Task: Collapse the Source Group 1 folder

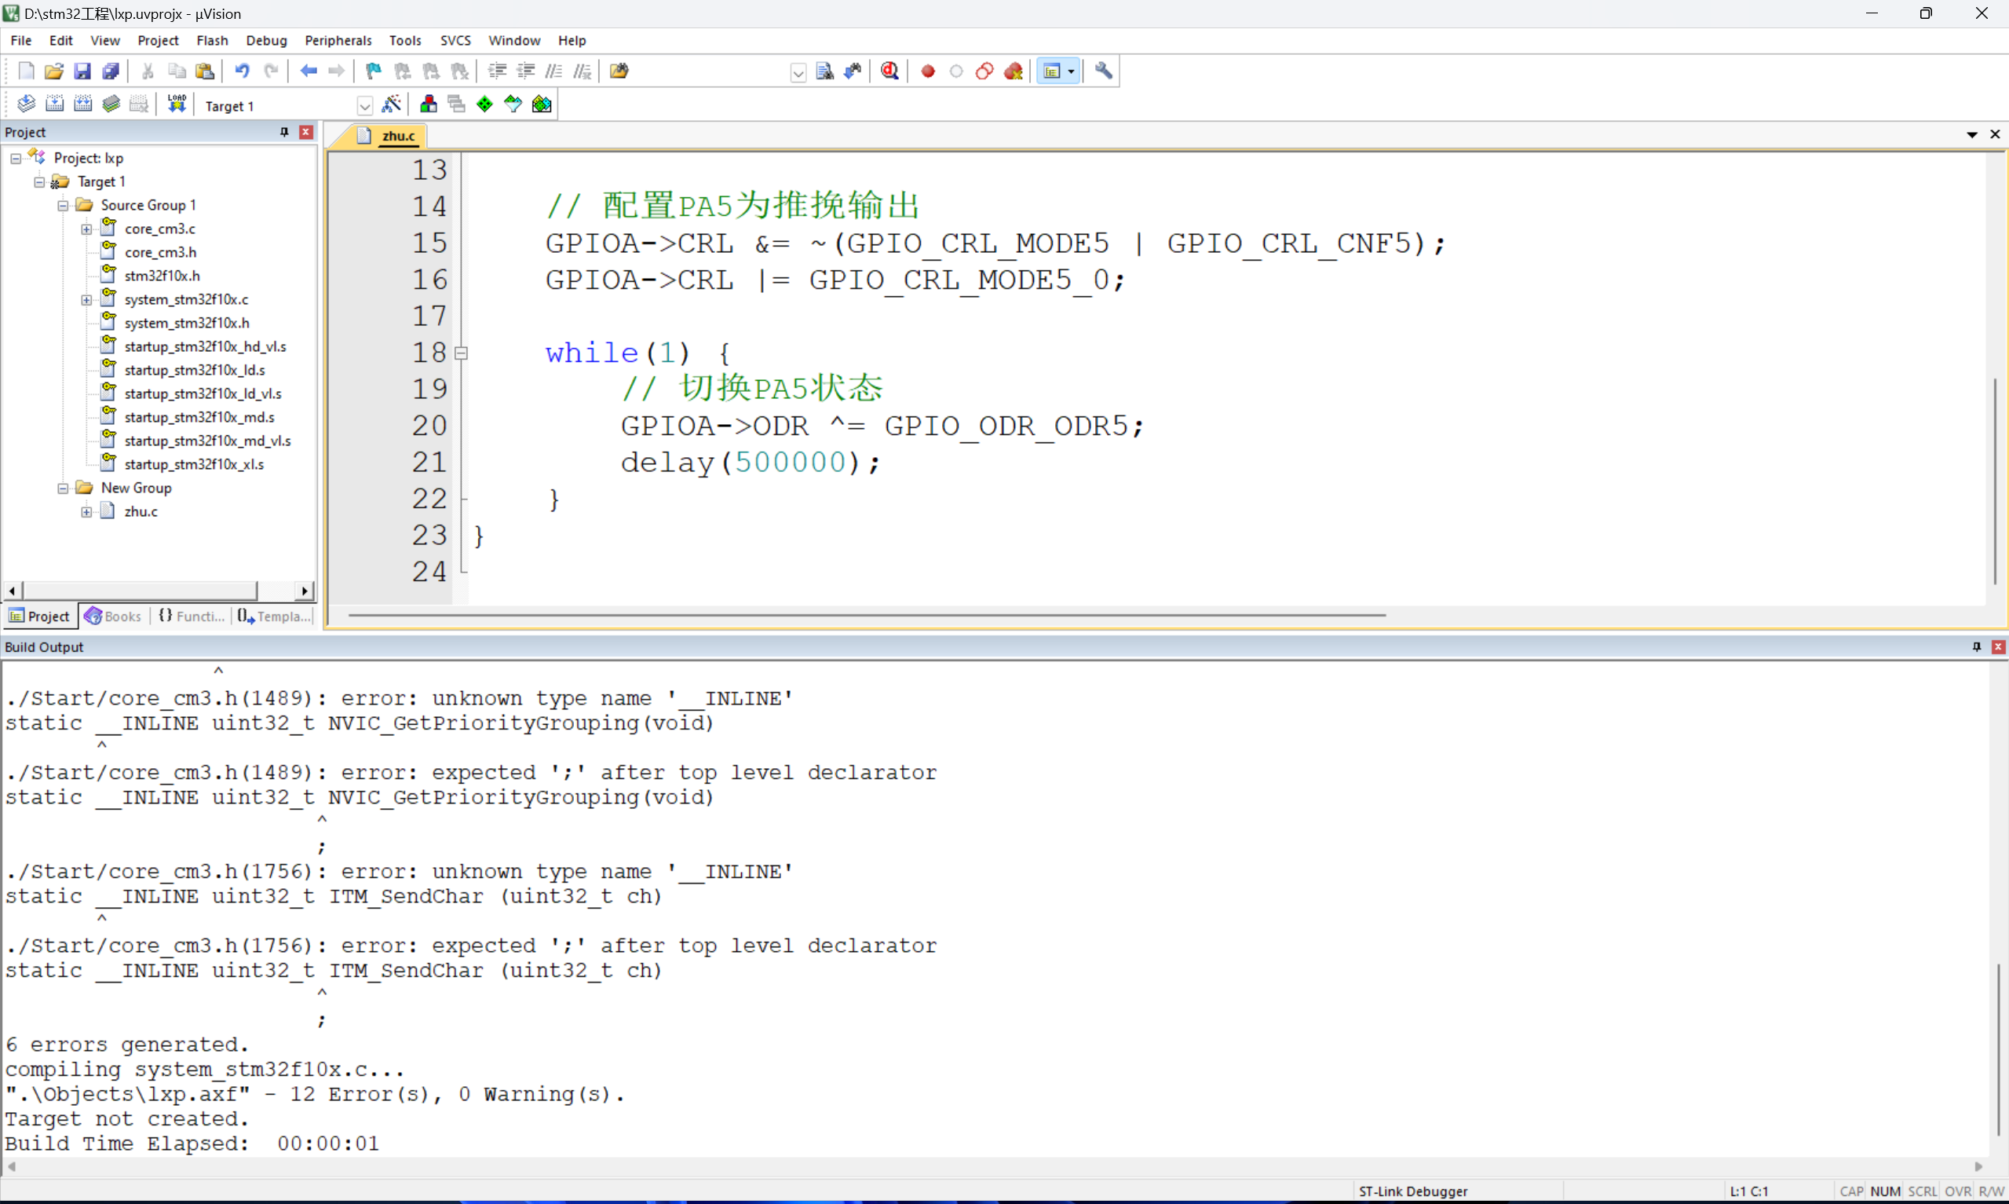Action: point(63,205)
